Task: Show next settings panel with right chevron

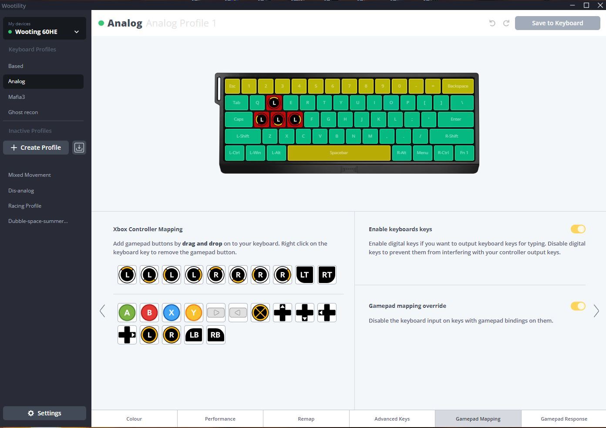Action: click(x=596, y=311)
